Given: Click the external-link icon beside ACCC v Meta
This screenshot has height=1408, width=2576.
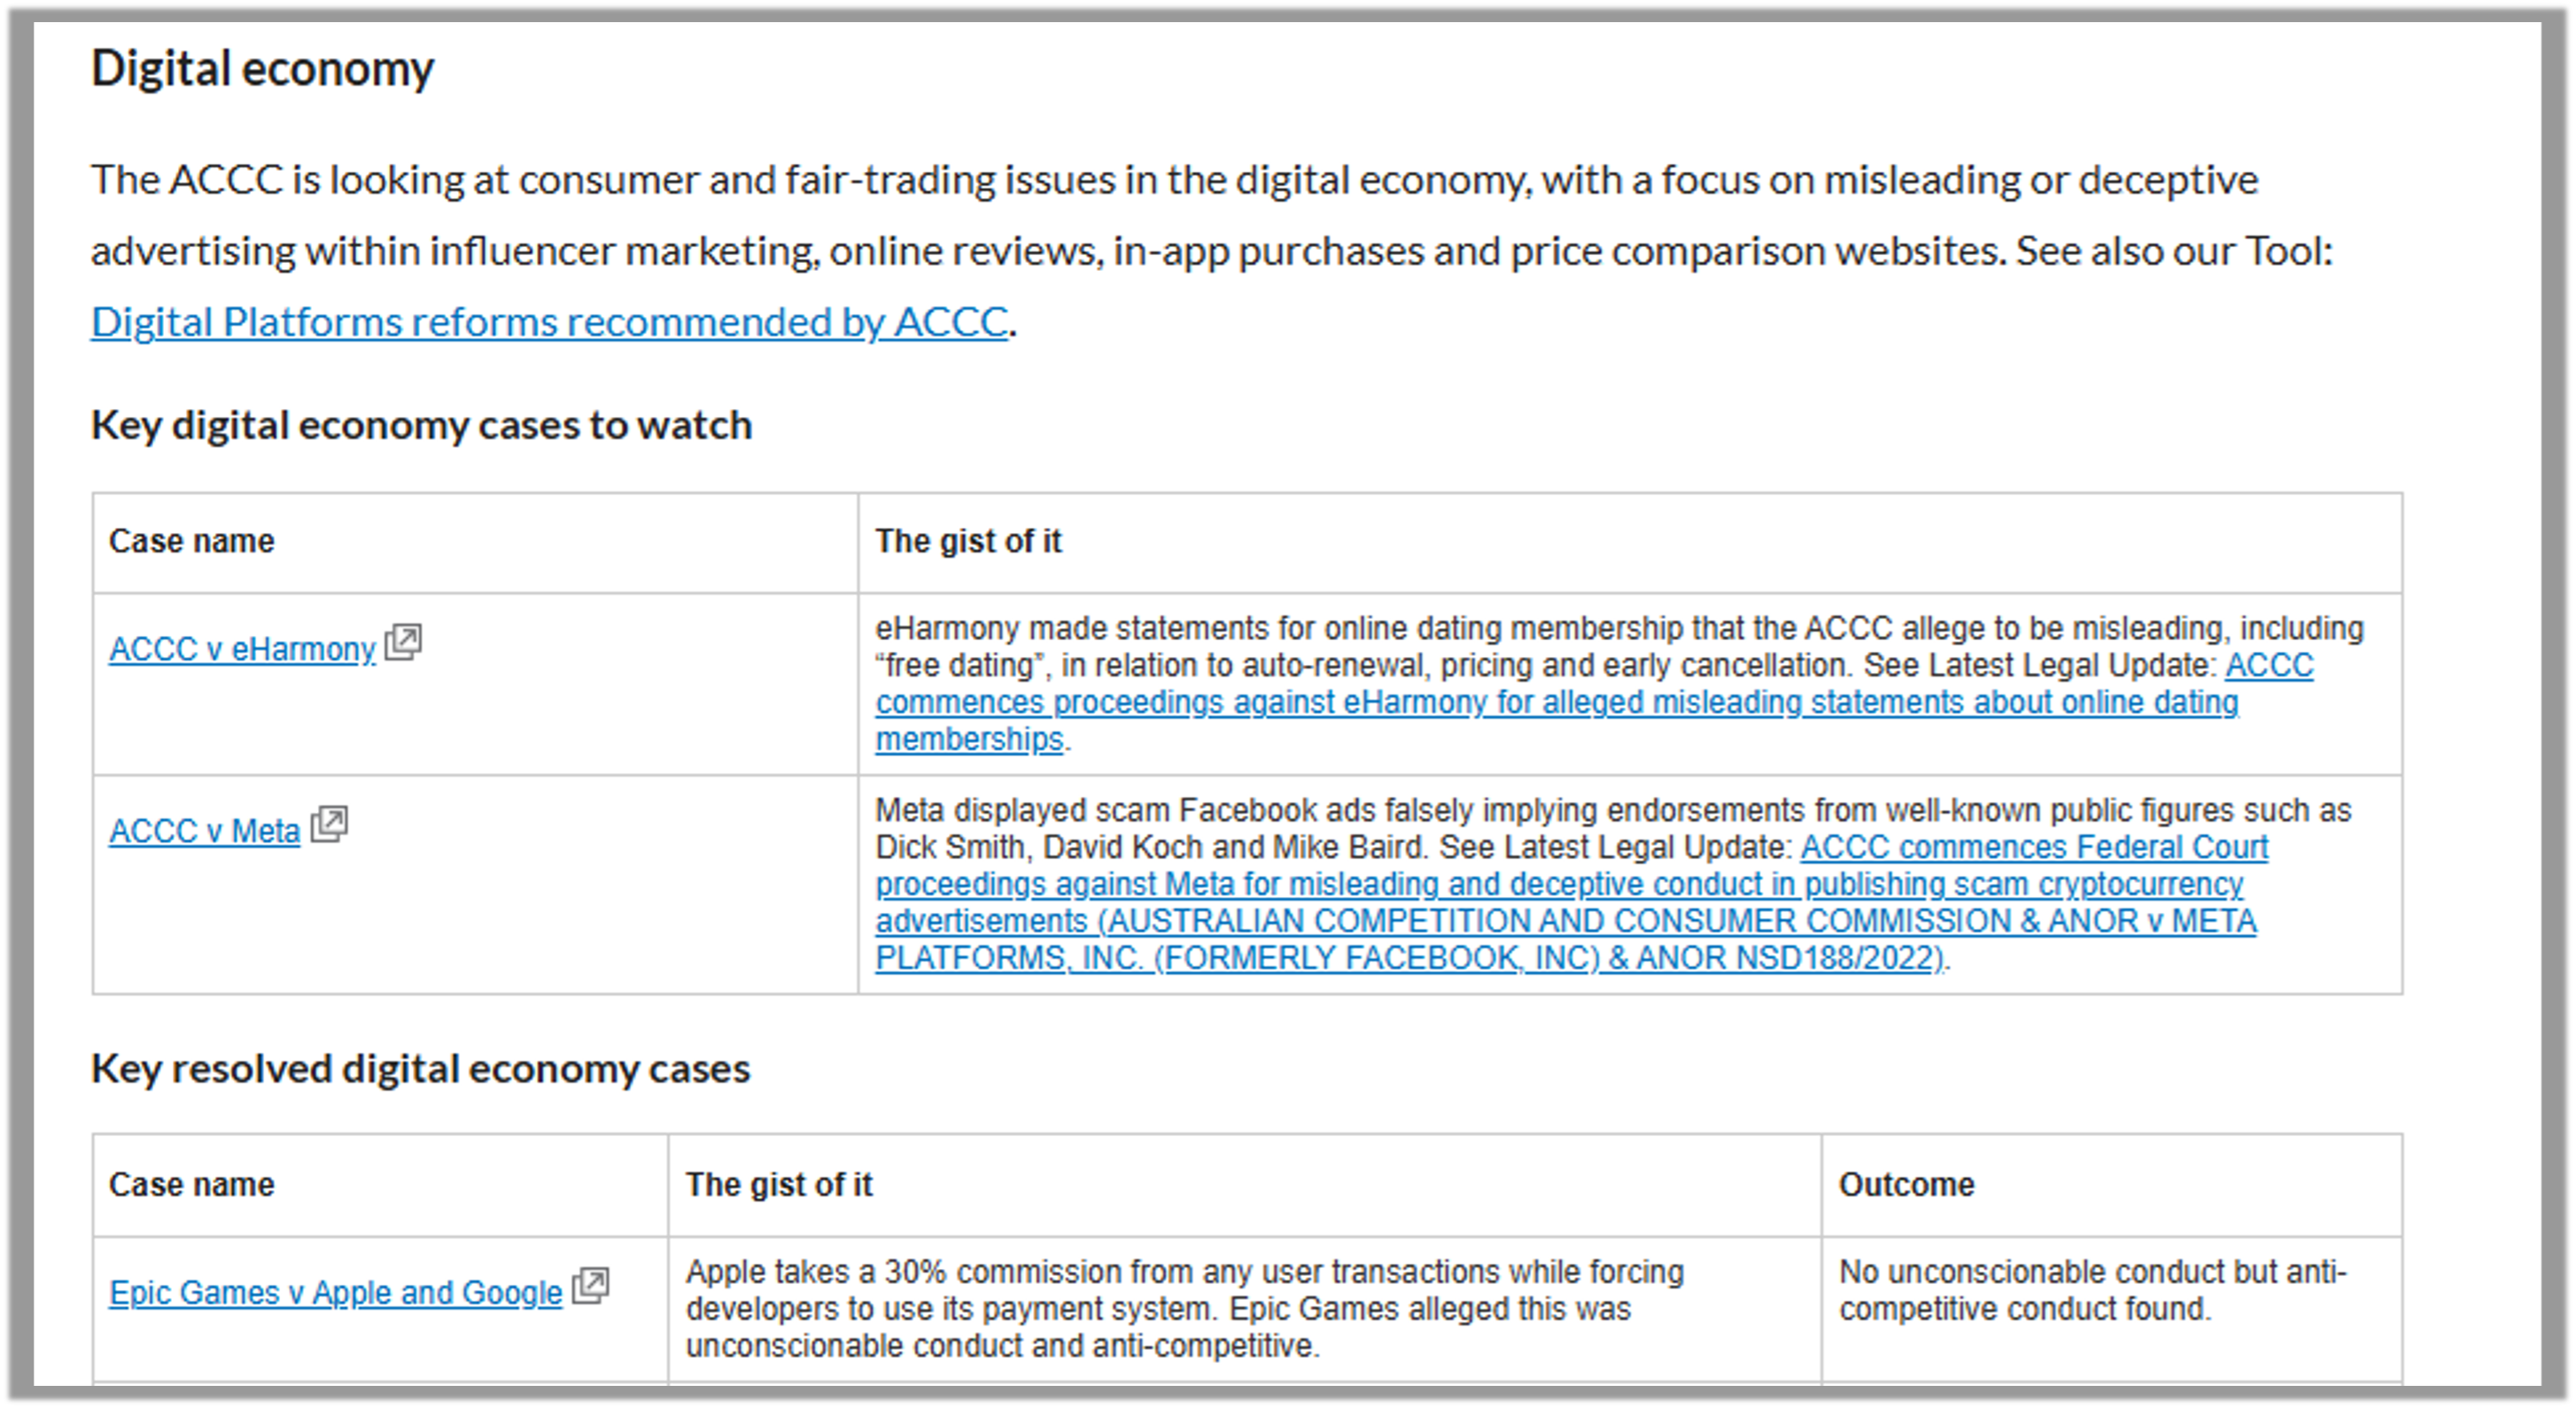Looking at the screenshot, I should point(329,824).
